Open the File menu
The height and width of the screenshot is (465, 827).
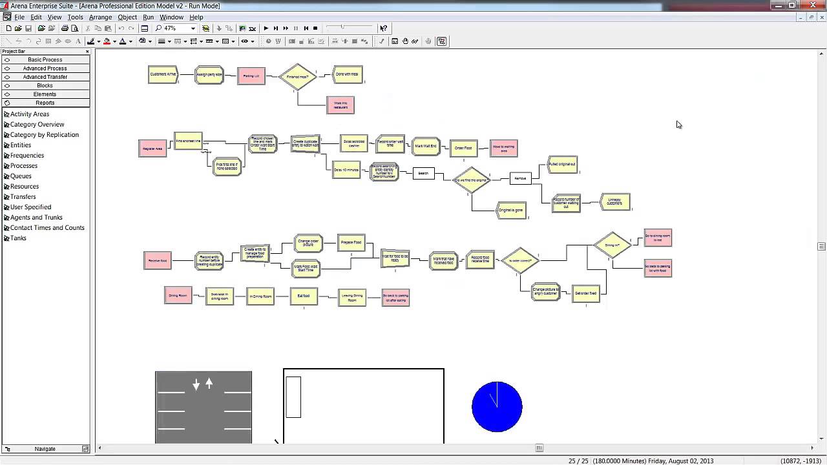pyautogui.click(x=19, y=17)
